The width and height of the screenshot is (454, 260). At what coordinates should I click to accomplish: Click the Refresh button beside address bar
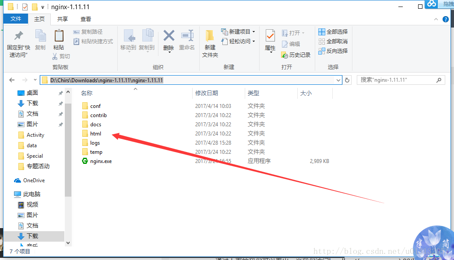click(x=347, y=80)
